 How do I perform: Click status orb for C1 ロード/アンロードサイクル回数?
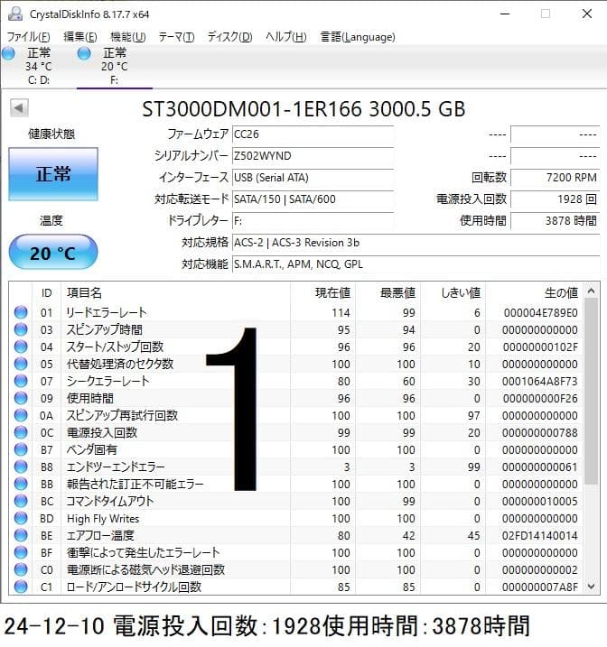[x=21, y=587]
